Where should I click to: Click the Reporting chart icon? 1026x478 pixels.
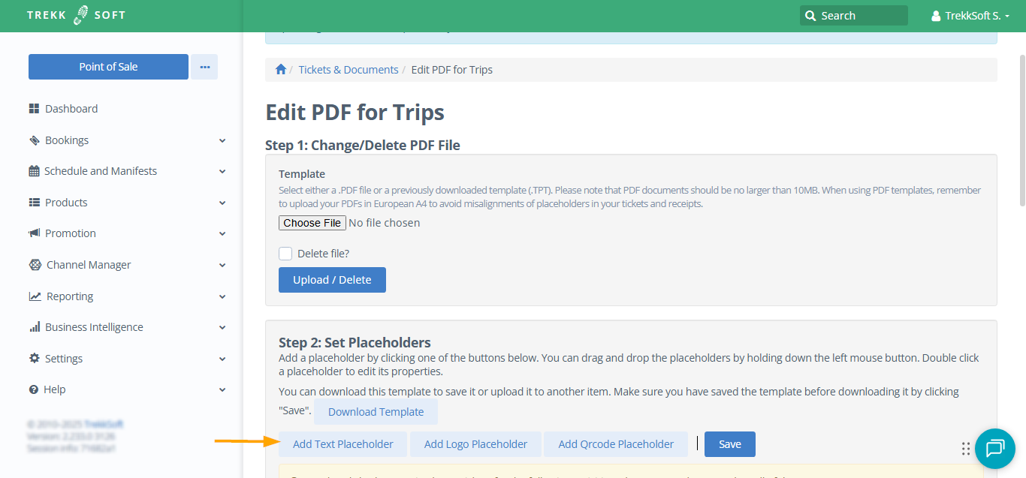click(x=35, y=296)
